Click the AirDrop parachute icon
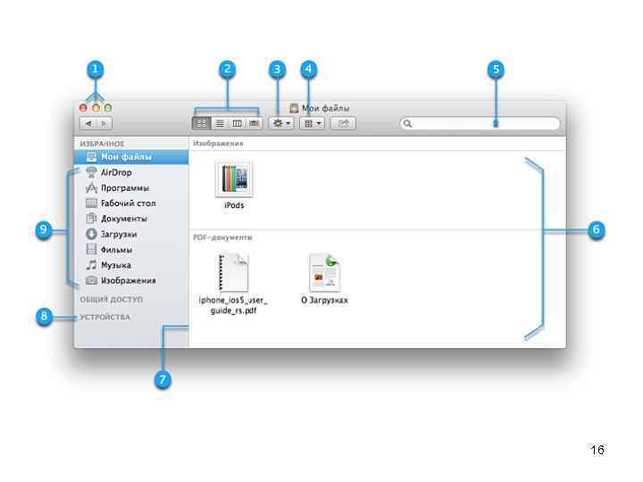The width and height of the screenshot is (643, 482). (91, 172)
